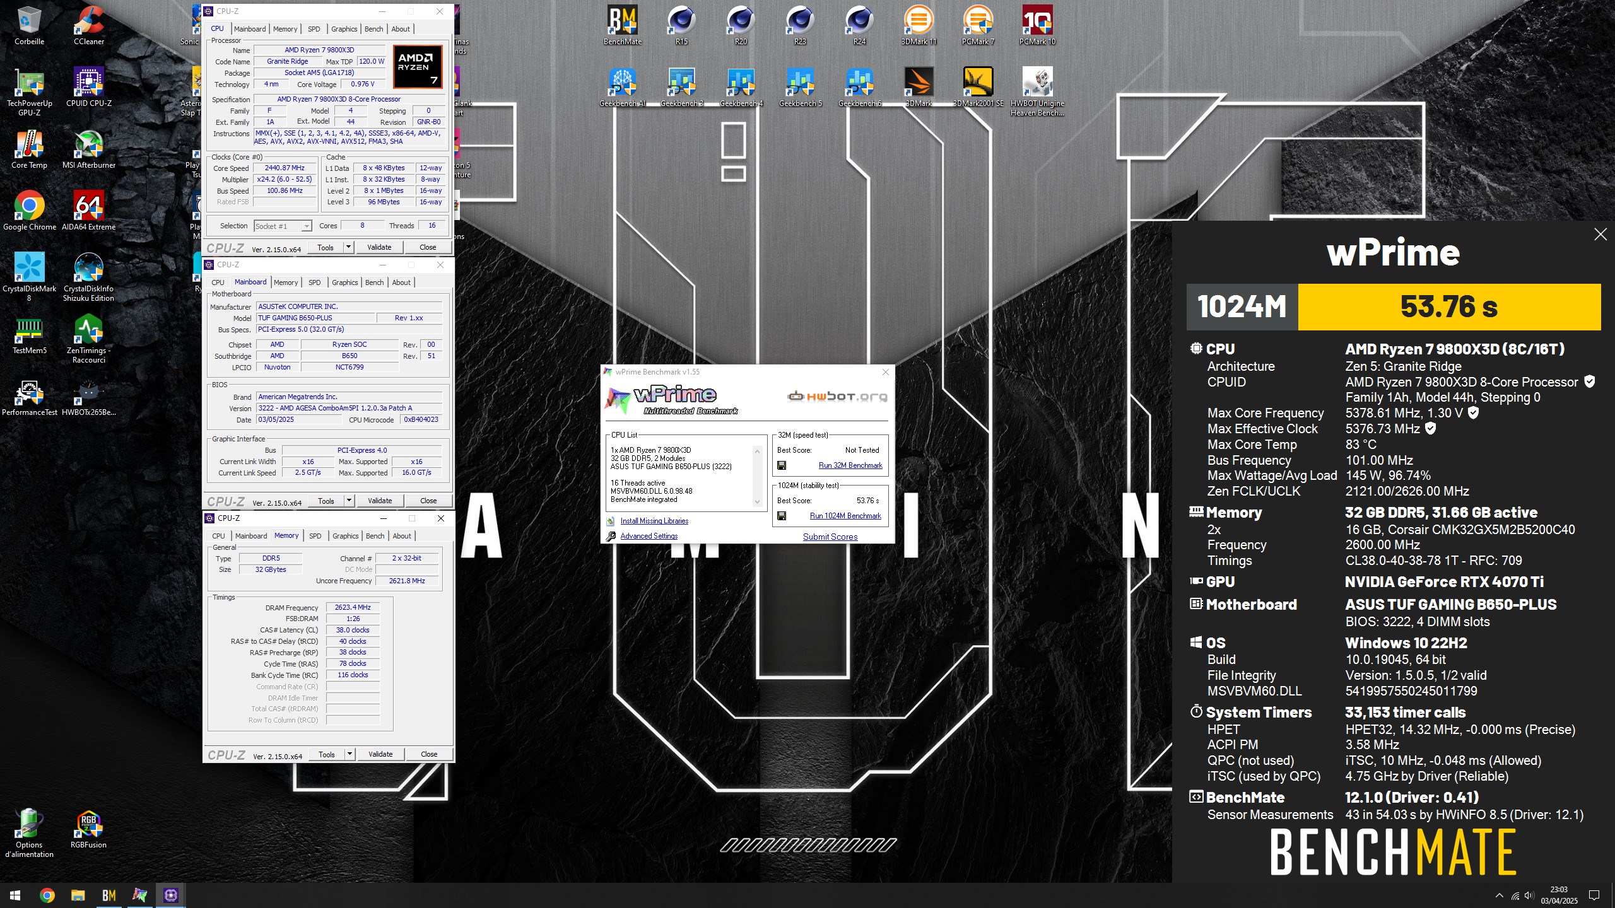The width and height of the screenshot is (1615, 908).
Task: Launch the Cinebench R24 desktop icon
Action: [859, 25]
